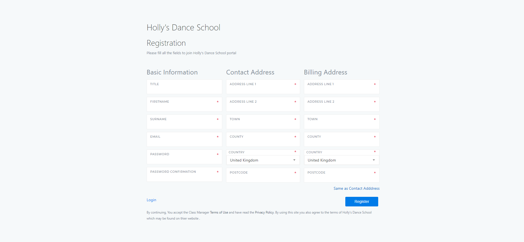Click the Email input field

(x=184, y=139)
